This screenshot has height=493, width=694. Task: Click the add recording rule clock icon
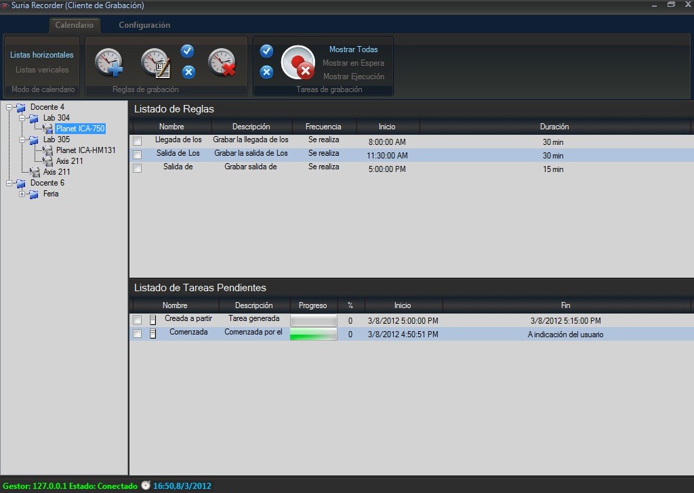coord(108,62)
